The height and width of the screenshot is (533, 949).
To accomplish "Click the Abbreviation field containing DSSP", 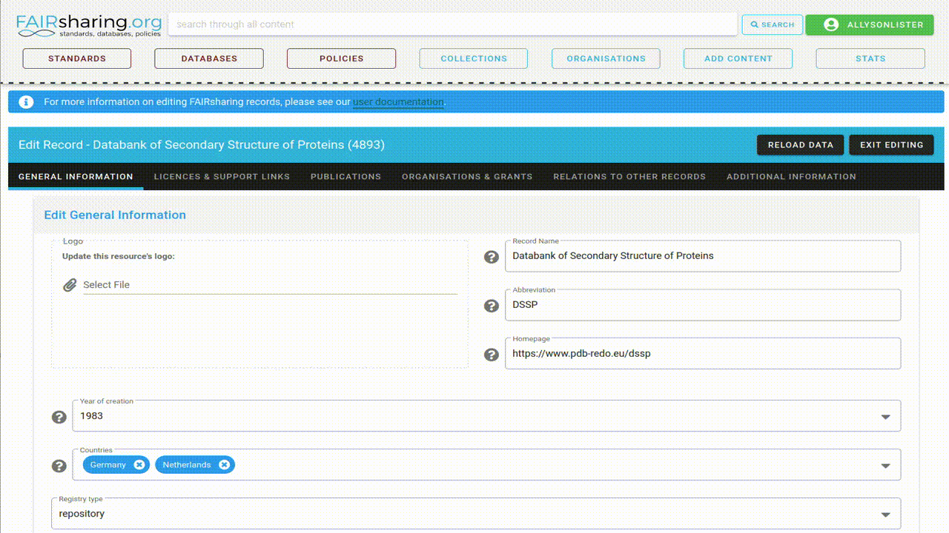I will coord(703,305).
